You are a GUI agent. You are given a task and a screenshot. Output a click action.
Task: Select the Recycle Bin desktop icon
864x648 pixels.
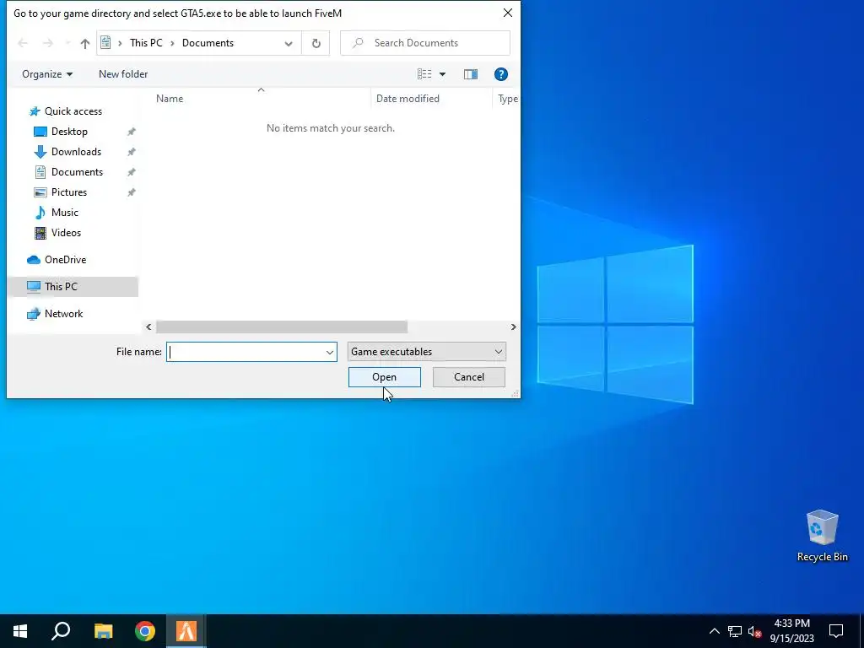point(822,536)
